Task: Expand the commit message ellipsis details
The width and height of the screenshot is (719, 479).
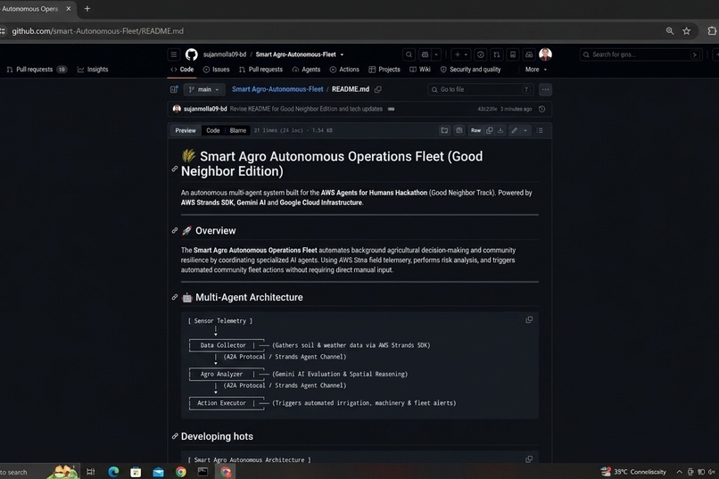Action: 391,109
